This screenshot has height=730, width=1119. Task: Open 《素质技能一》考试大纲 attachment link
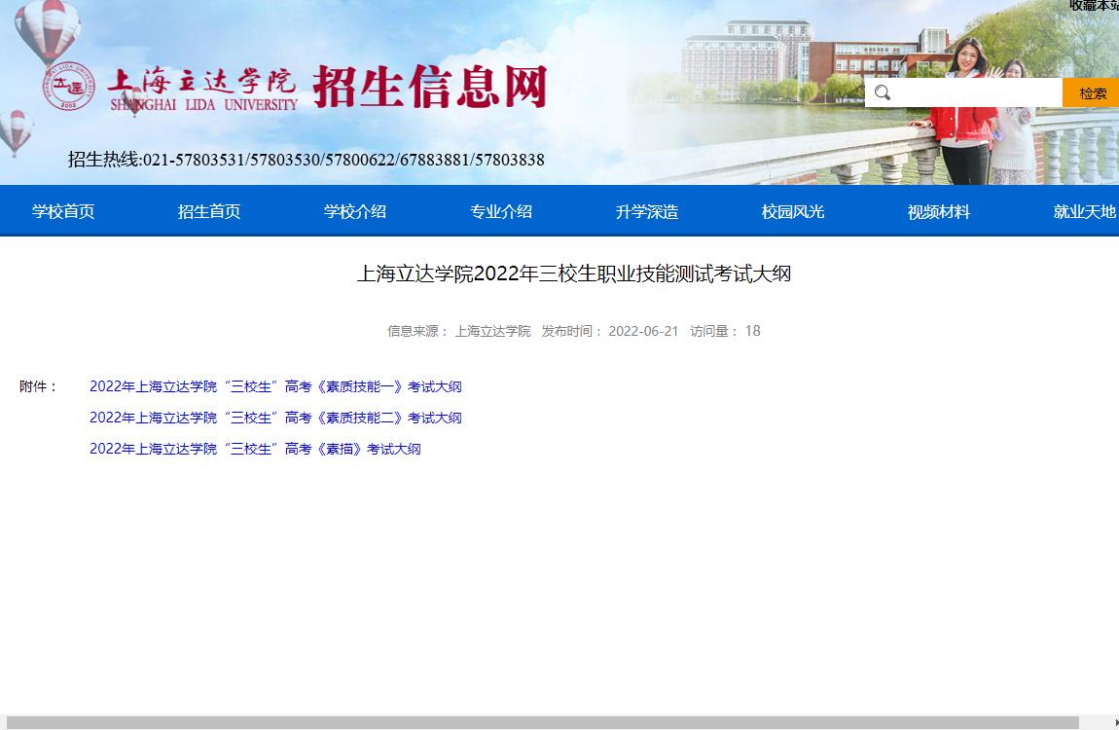(x=275, y=386)
